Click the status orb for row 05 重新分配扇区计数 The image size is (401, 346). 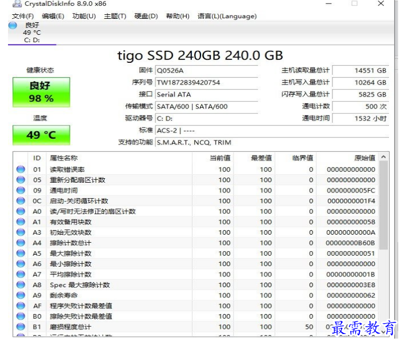[21, 180]
